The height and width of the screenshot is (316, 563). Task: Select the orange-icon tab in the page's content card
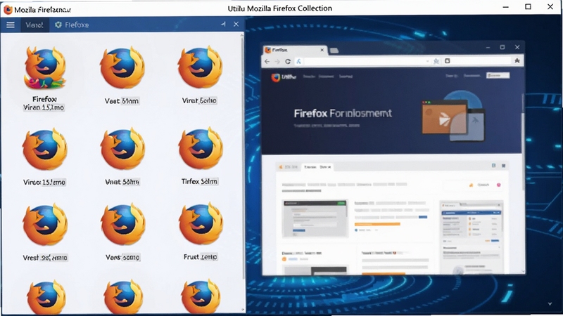click(x=289, y=167)
